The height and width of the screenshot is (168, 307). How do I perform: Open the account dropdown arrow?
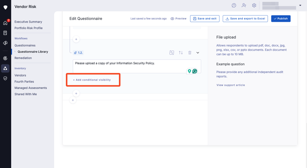point(300,5)
